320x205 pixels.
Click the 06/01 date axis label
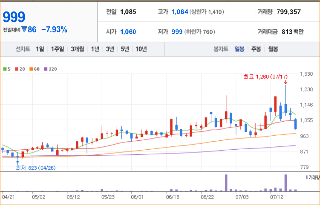(137, 197)
